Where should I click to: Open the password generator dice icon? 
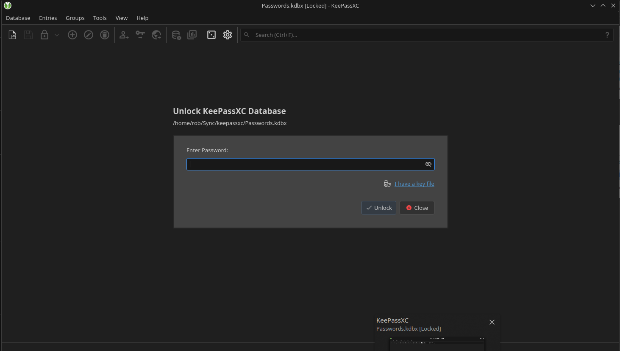[211, 35]
